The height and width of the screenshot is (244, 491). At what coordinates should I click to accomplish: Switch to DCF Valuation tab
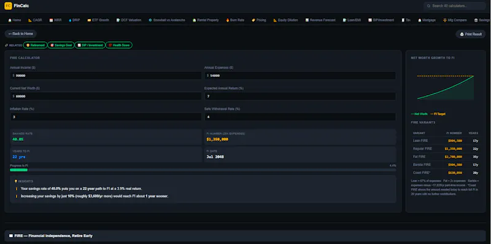129,20
